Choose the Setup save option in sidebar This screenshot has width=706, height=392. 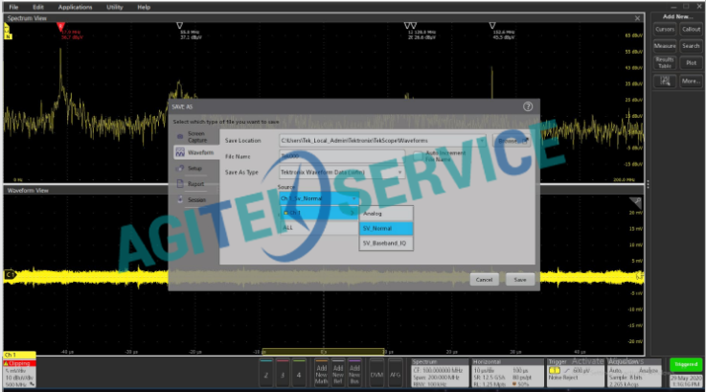click(194, 168)
